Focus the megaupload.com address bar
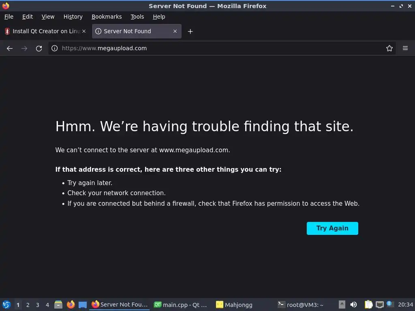415x311 pixels. coord(222,48)
